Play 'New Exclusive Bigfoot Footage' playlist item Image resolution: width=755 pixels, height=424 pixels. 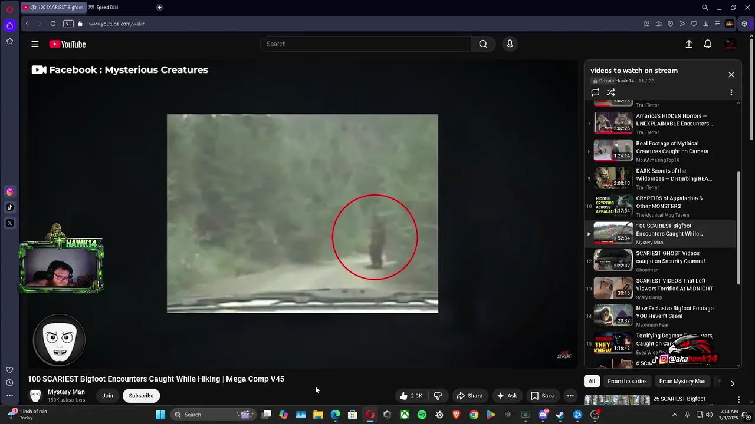(x=660, y=316)
